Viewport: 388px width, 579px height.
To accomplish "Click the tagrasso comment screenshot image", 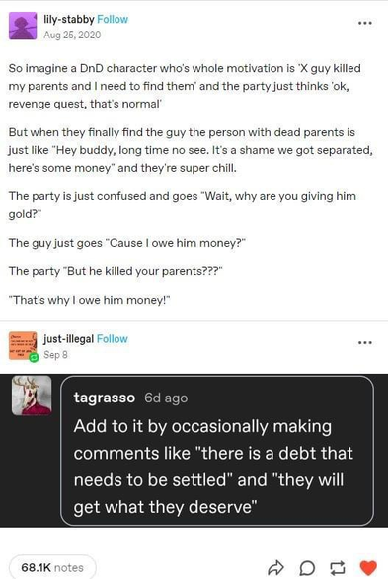I will click(194, 451).
